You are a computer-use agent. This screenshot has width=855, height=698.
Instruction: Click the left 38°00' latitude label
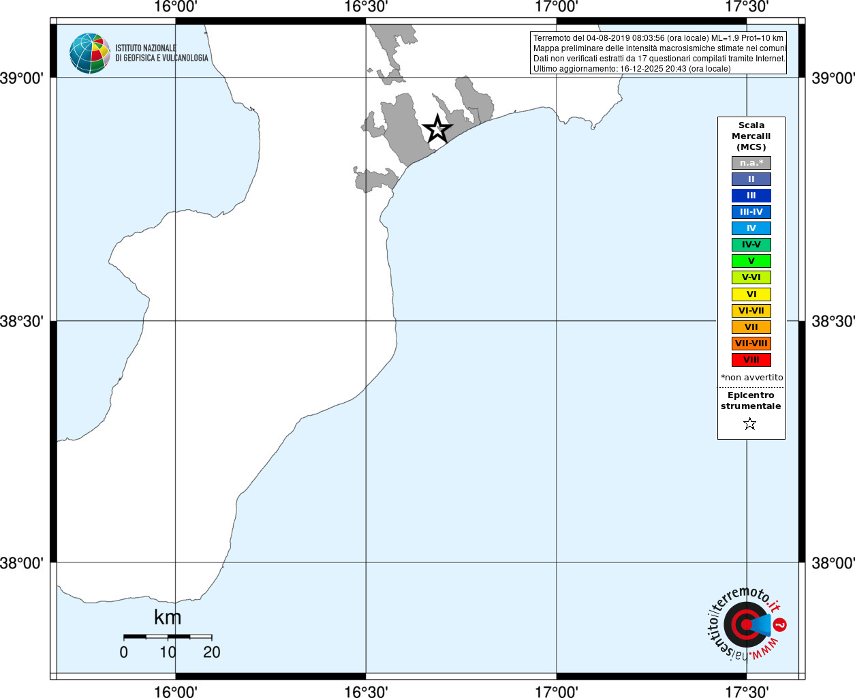coord(22,563)
